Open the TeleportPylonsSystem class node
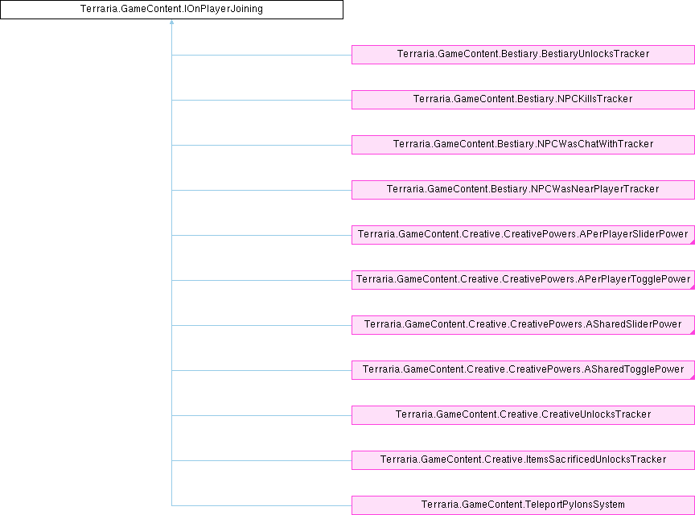 click(x=523, y=505)
